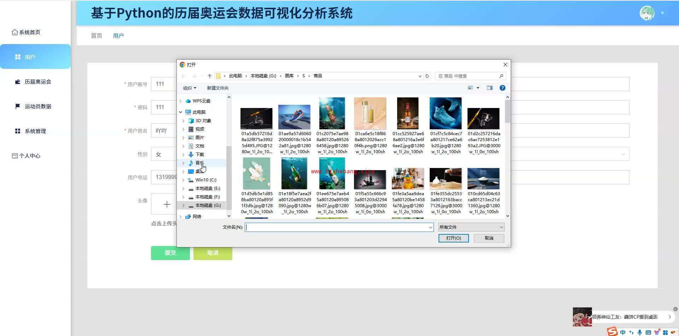Click the view mode icon in the dialog toolbar
The image size is (679, 336).
point(470,88)
